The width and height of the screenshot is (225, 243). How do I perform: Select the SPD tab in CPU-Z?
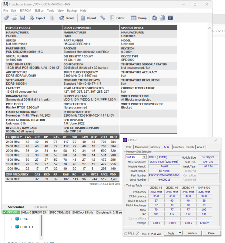pos(166,147)
